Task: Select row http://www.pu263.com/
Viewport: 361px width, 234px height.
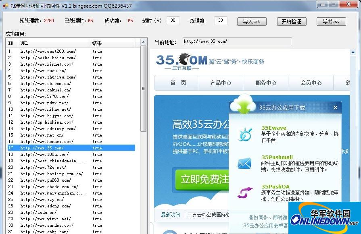Action: (x=71, y=180)
